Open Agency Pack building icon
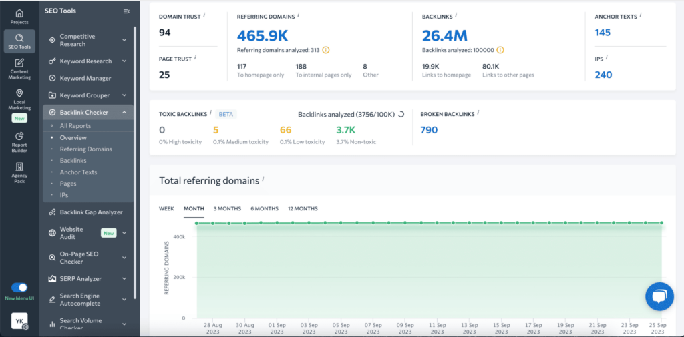 point(19,167)
